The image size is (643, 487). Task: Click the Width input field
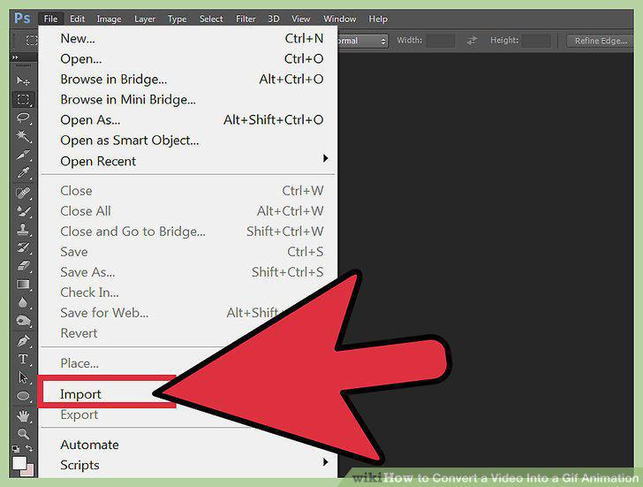441,41
